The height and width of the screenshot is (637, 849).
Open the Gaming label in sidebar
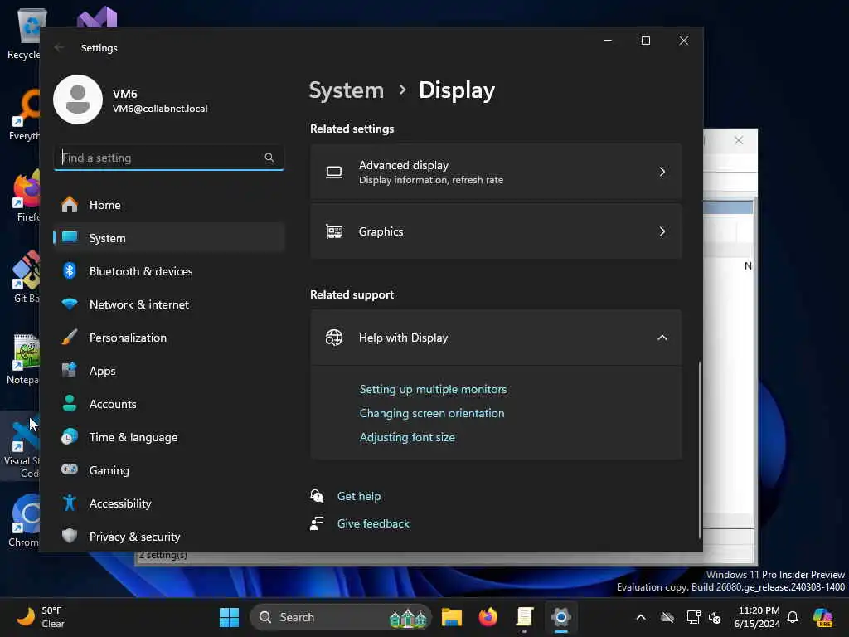[x=109, y=470]
